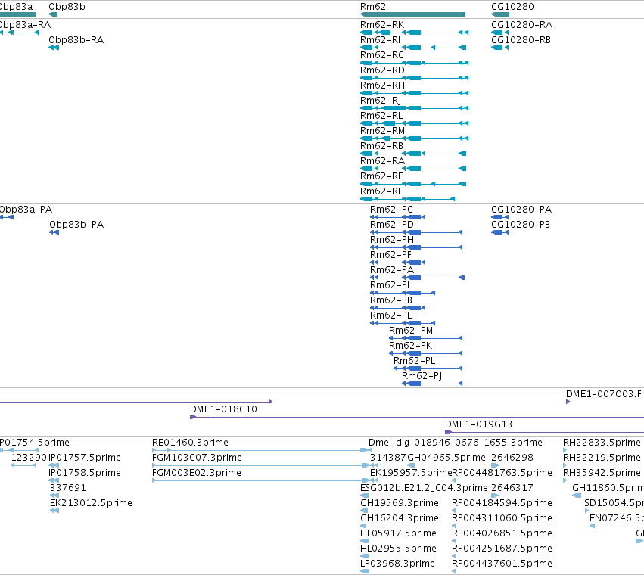Click EST GH16204.3prime
The height and width of the screenshot is (575, 644).
coord(363,526)
